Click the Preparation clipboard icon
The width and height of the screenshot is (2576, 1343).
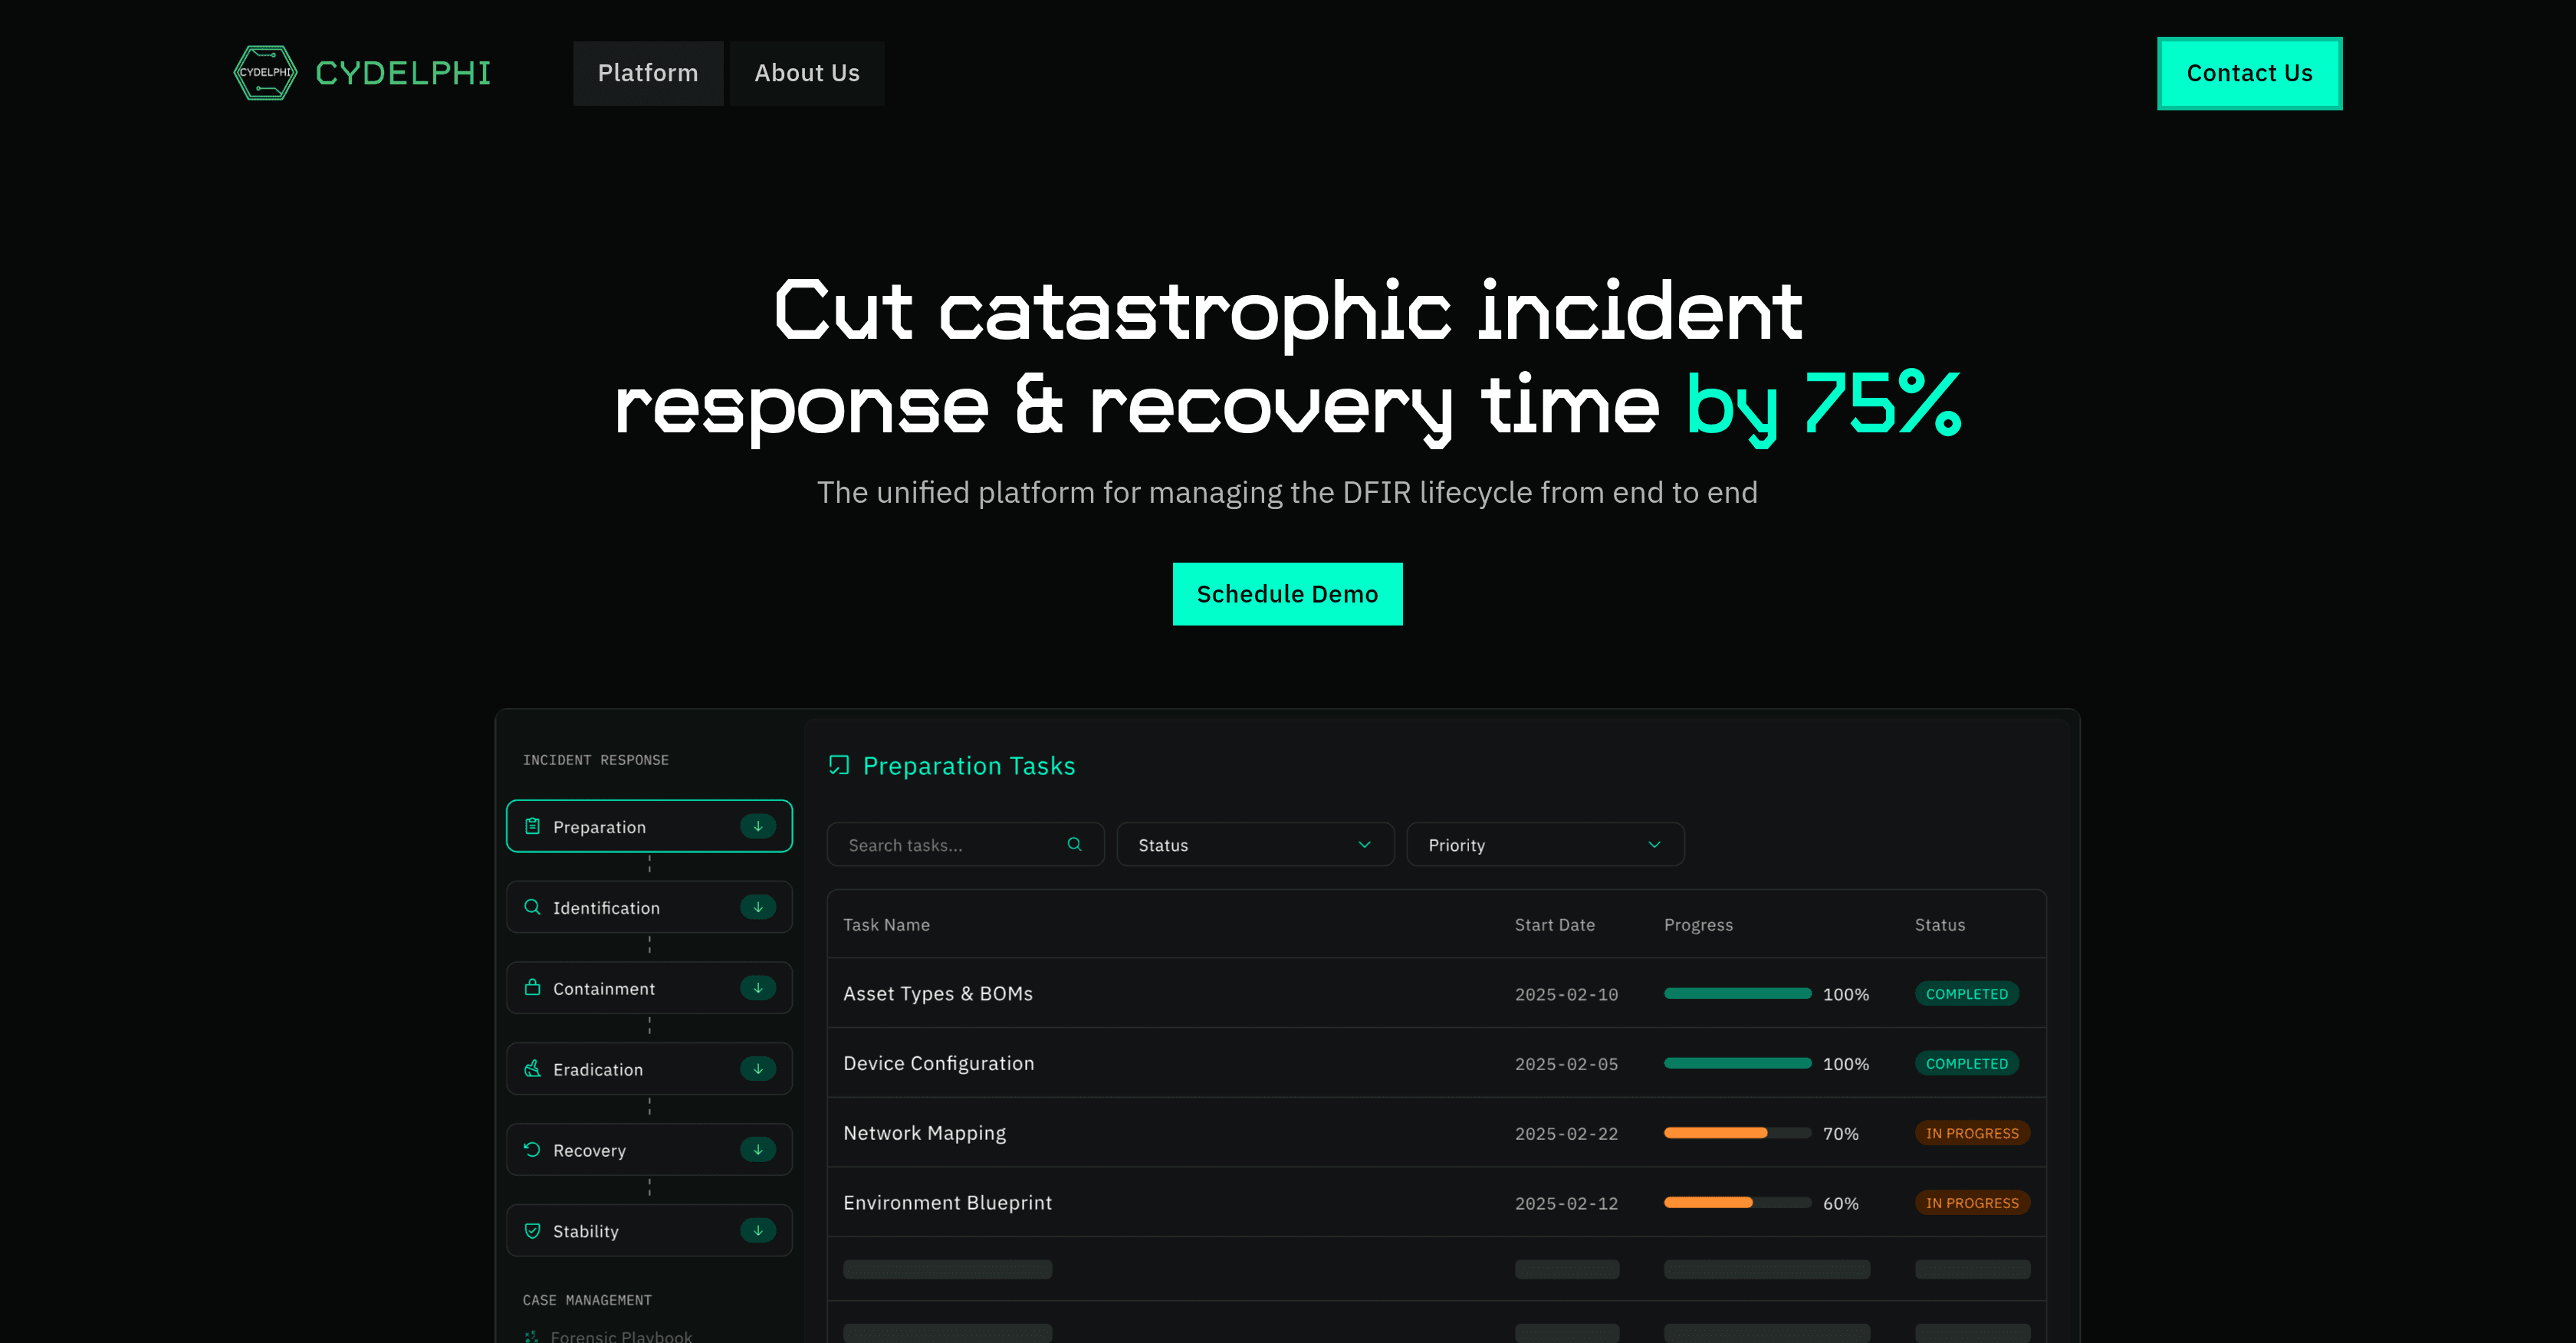532,826
